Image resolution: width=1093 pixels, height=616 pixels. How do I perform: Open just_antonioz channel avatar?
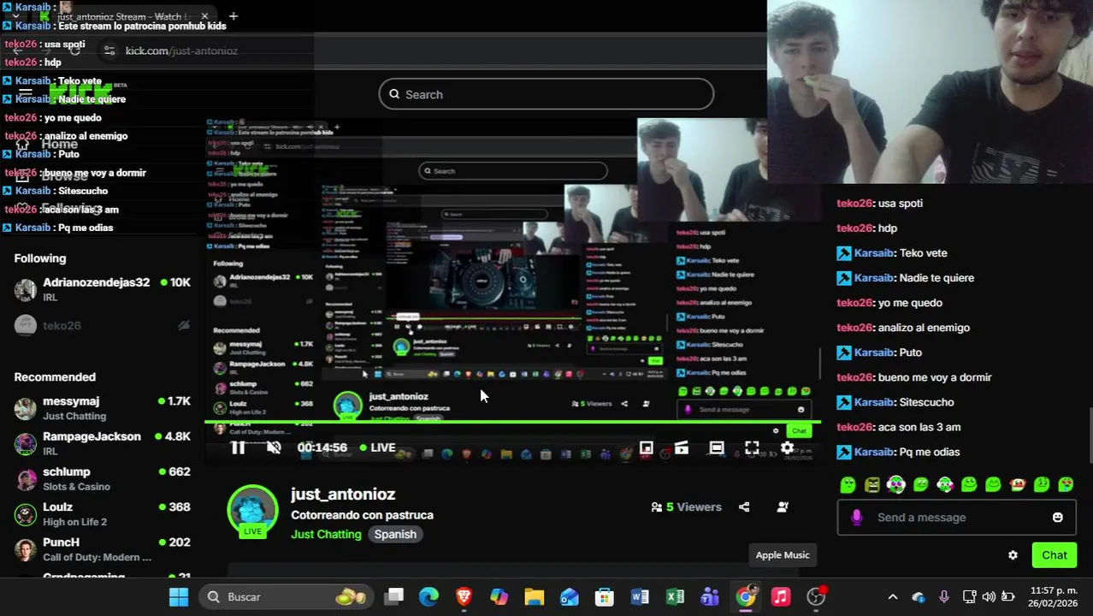pos(252,511)
